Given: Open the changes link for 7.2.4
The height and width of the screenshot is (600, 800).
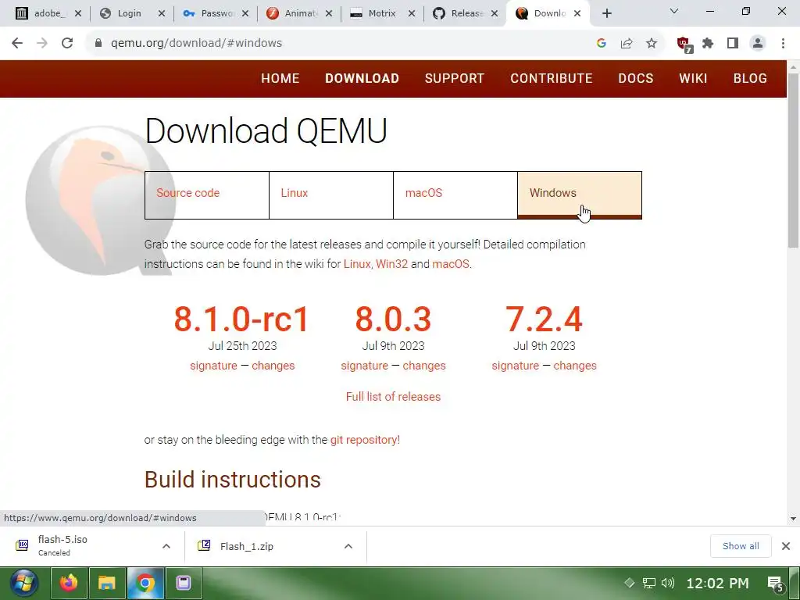Looking at the screenshot, I should [575, 366].
